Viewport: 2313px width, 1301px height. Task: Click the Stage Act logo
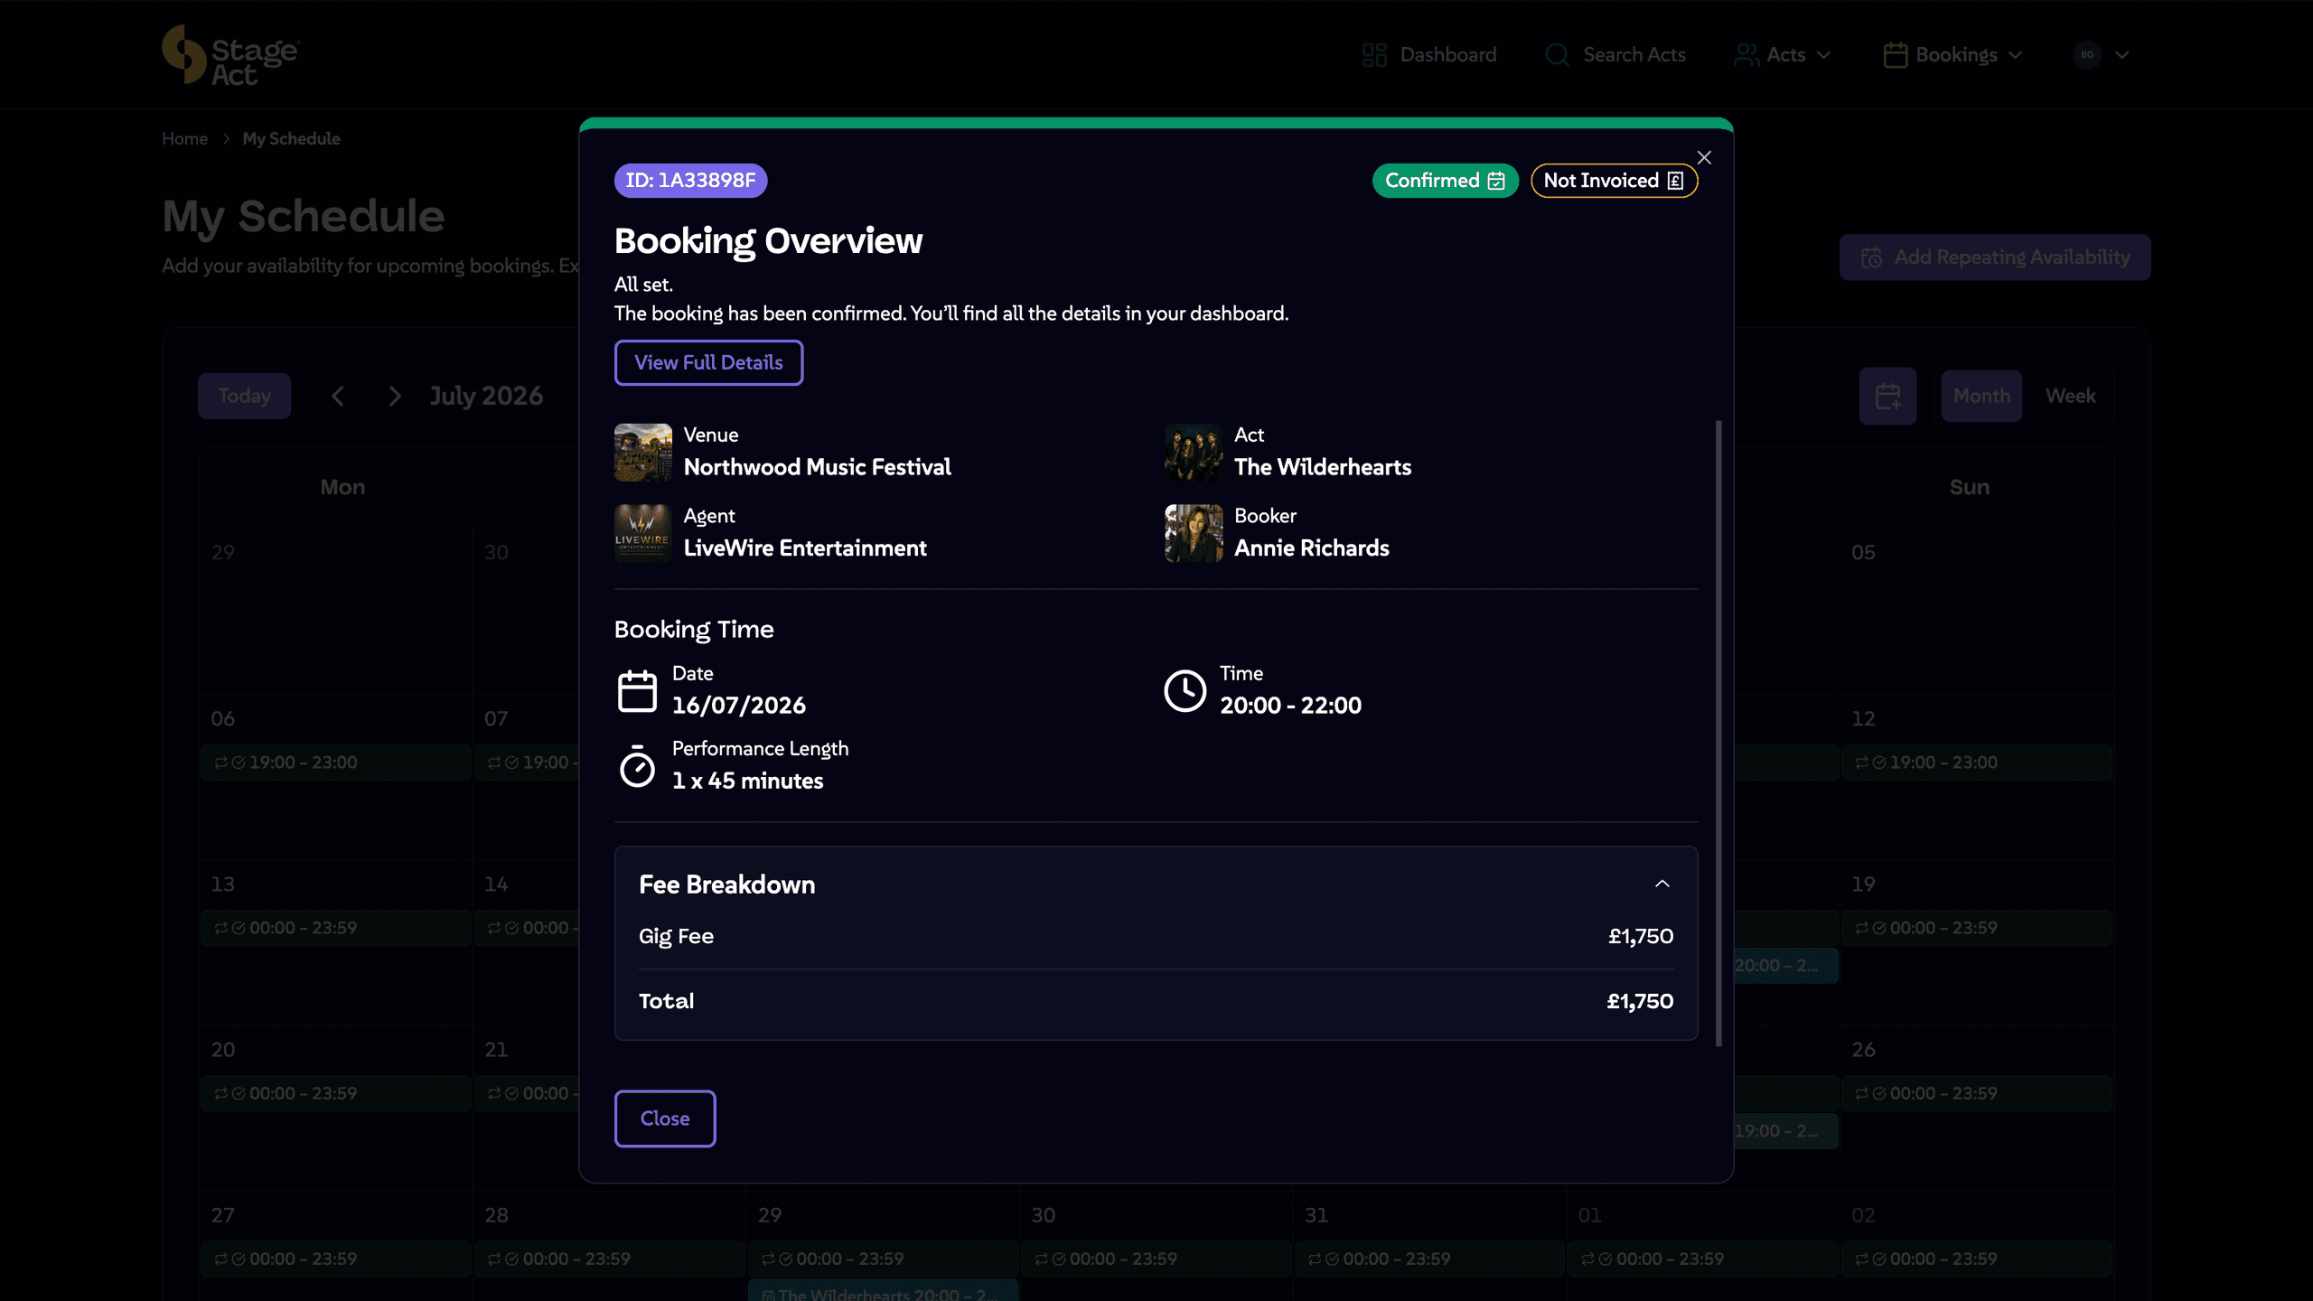click(x=230, y=55)
